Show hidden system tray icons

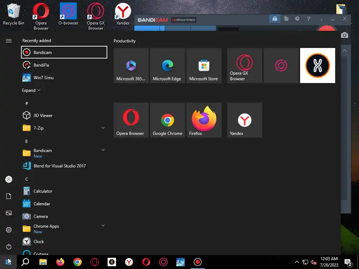click(297, 262)
